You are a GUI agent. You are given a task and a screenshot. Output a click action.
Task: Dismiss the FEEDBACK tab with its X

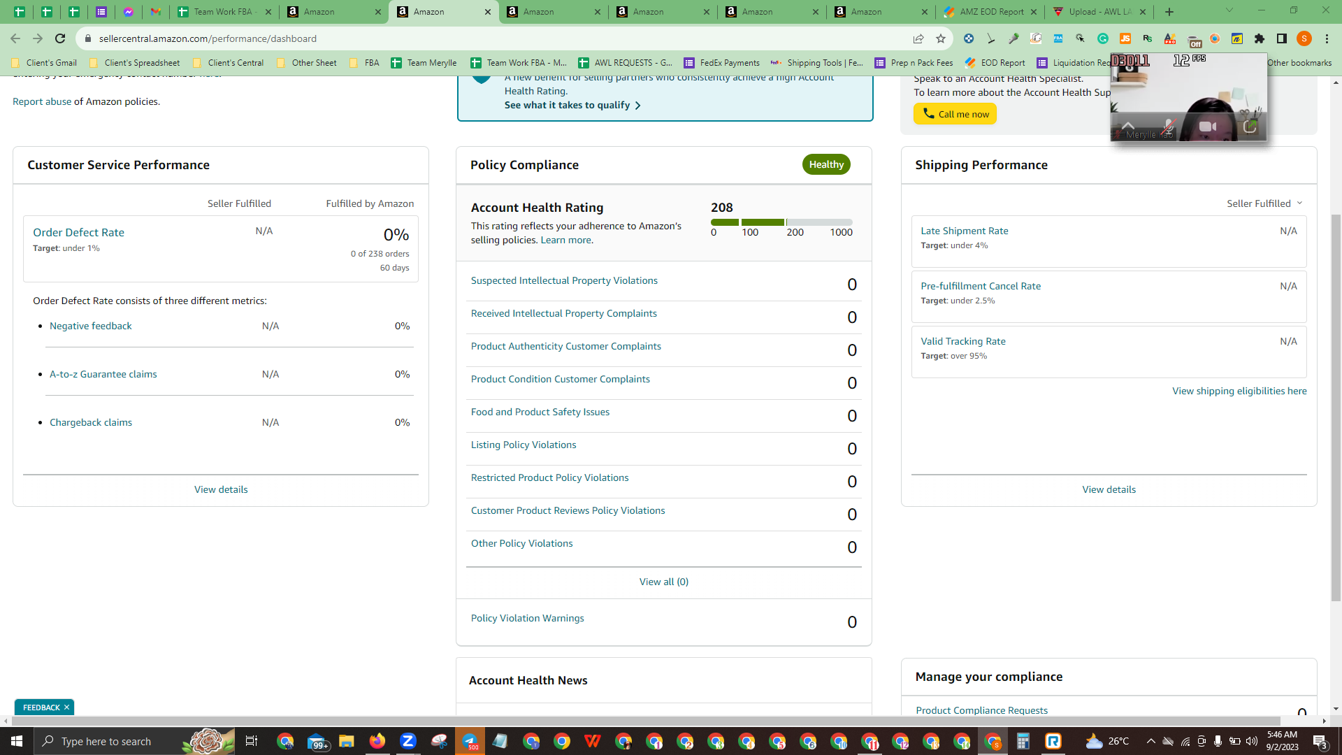click(66, 707)
